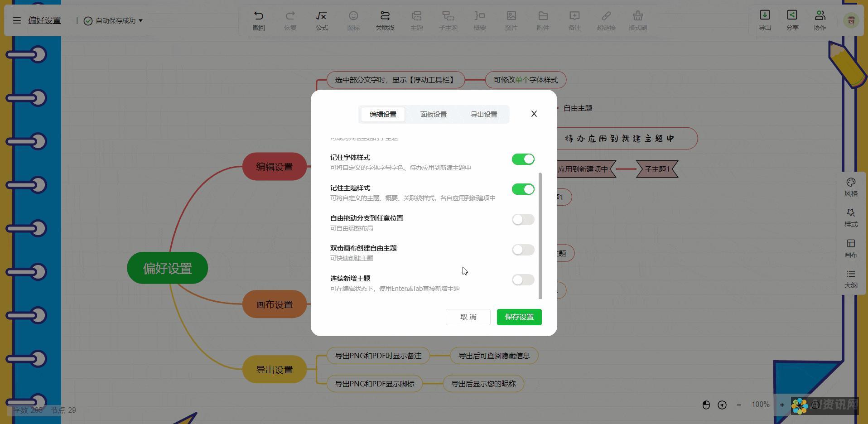The height and width of the screenshot is (424, 868).
Task: Turn off 记住字体样式 switch
Action: click(x=523, y=159)
